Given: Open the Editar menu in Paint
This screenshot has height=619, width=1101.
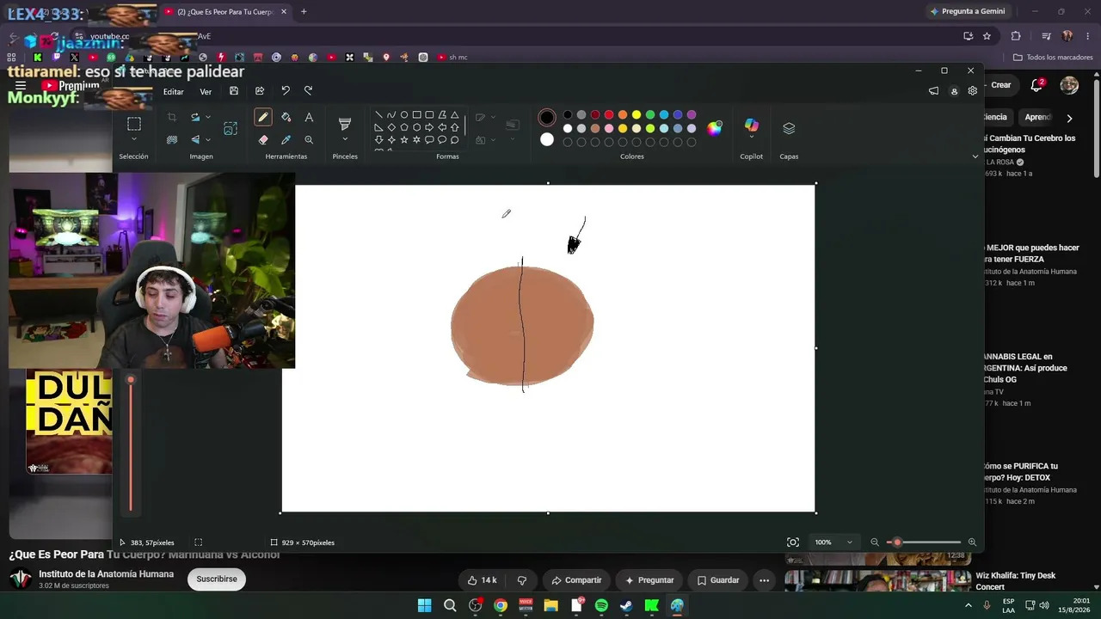Looking at the screenshot, I should click(x=174, y=92).
